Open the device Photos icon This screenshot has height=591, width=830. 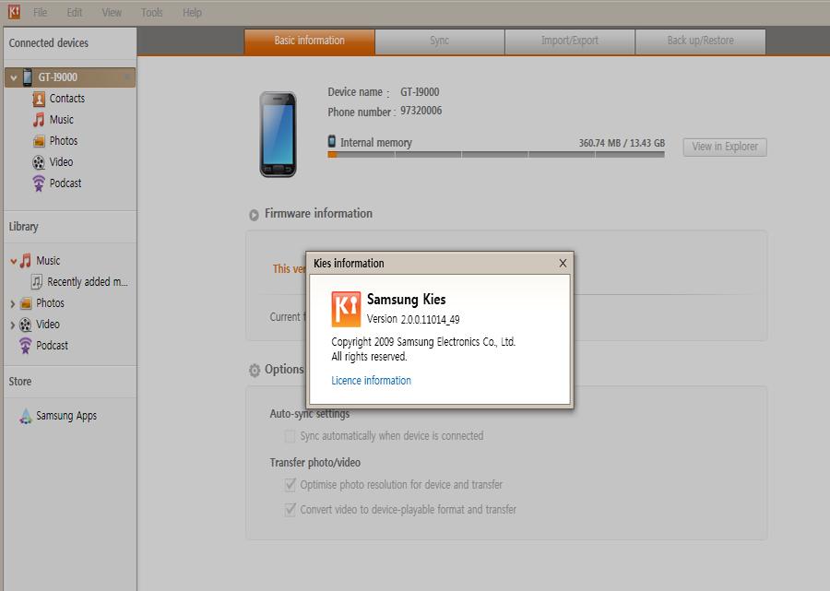(39, 141)
